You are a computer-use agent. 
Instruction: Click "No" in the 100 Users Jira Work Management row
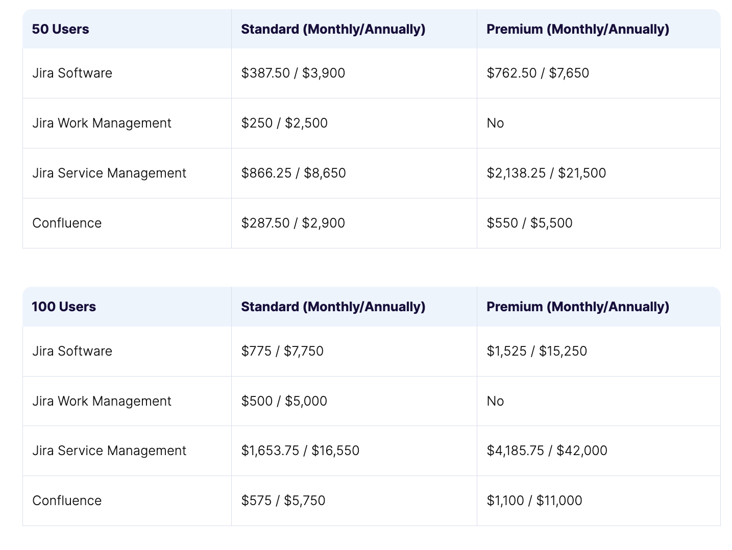coord(495,401)
